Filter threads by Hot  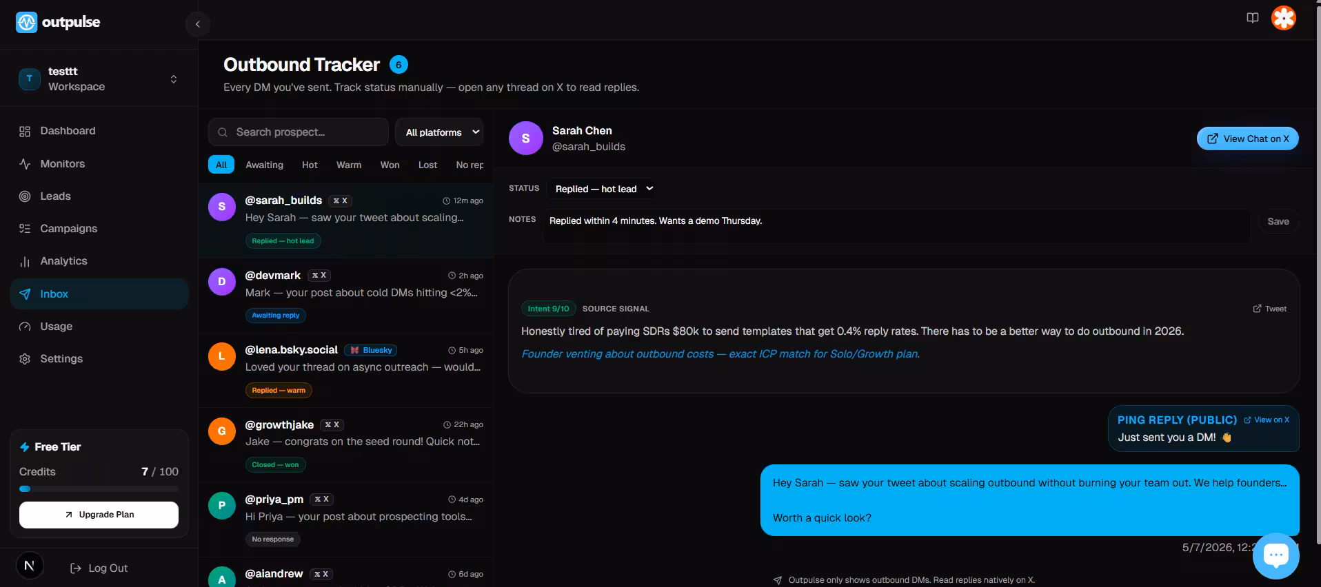coord(310,165)
